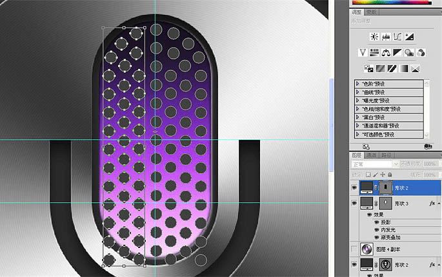Select vector mask thumbnail of 形状 3
Image resolution: width=442 pixels, height=277 pixels.
pyautogui.click(x=386, y=204)
